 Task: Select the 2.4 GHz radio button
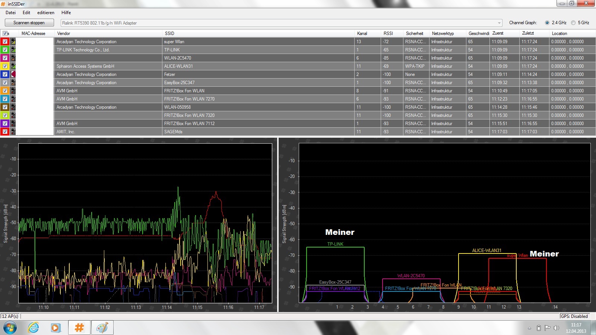click(547, 23)
